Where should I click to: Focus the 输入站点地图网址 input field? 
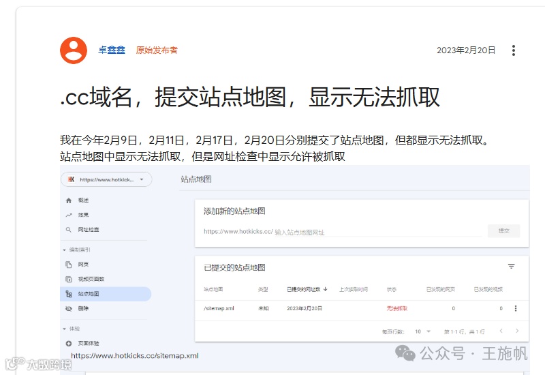(378, 232)
